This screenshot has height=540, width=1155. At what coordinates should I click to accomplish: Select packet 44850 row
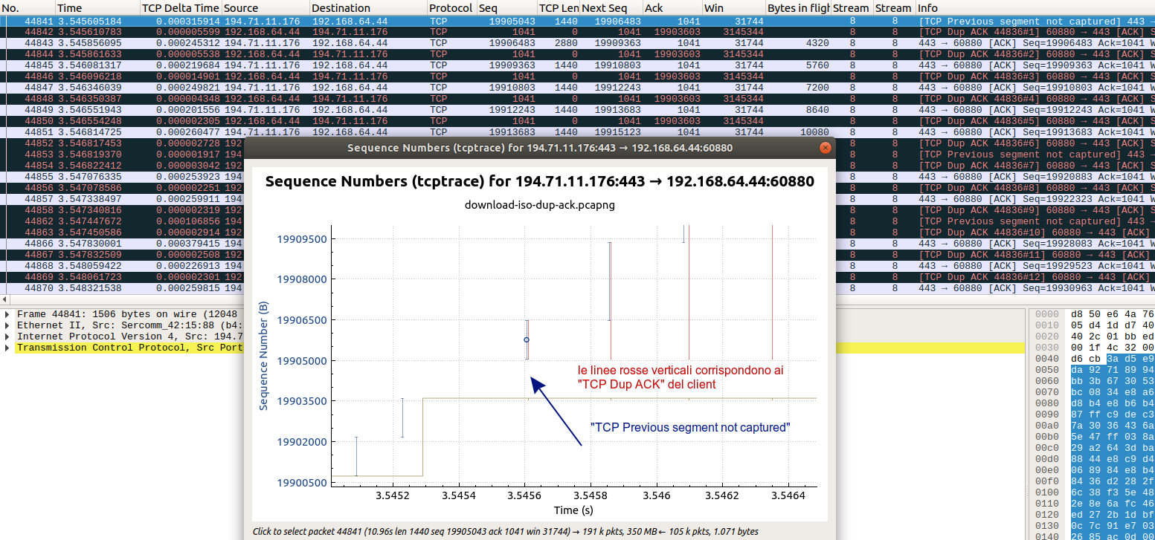pyautogui.click(x=577, y=121)
